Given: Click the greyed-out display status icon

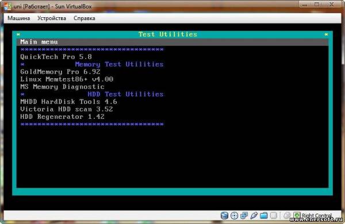Looking at the screenshot, I should click(x=273, y=215).
